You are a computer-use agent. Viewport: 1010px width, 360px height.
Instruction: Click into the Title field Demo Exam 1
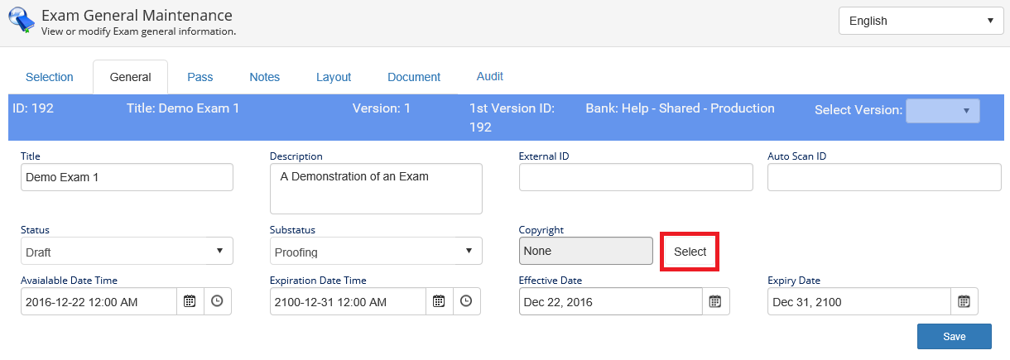point(127,177)
